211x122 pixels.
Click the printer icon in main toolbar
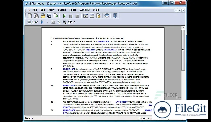pyautogui.click(x=107, y=16)
